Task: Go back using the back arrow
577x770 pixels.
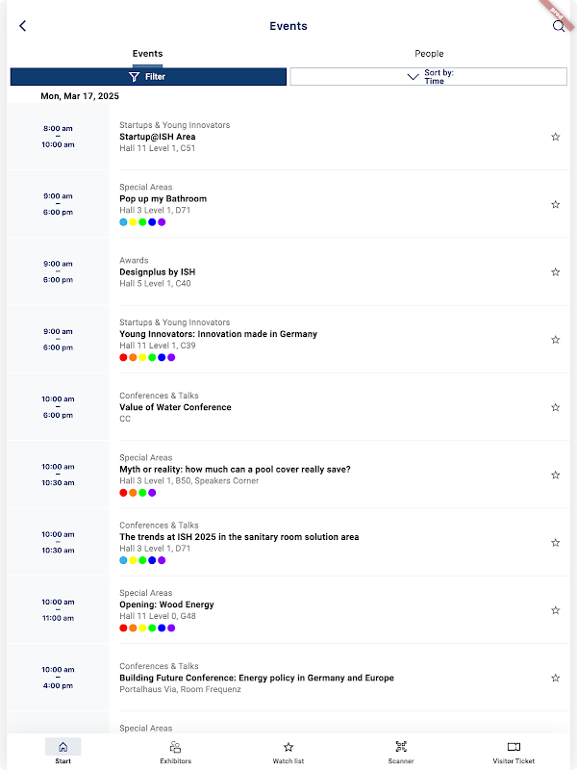Action: point(23,26)
